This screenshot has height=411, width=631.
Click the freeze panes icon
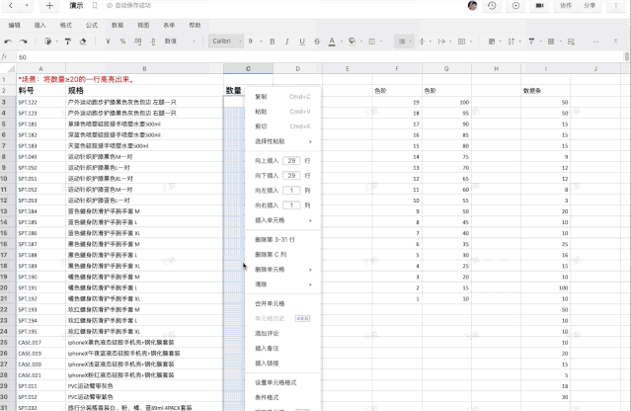point(492,41)
